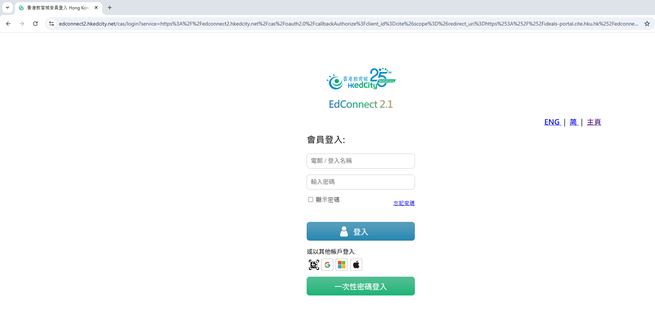Click the green 一次性密碼登入 button
This screenshot has height=324, width=655.
pos(360,286)
